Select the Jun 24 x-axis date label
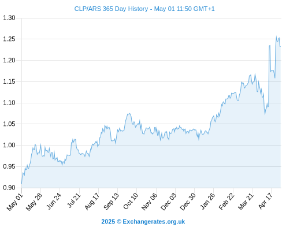The height and width of the screenshot is (231, 286). 54,202
